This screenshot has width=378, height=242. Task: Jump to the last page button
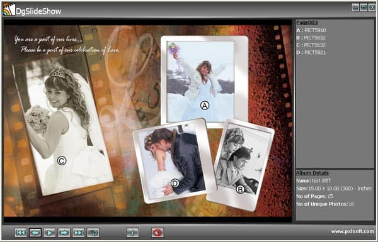pos(79,233)
